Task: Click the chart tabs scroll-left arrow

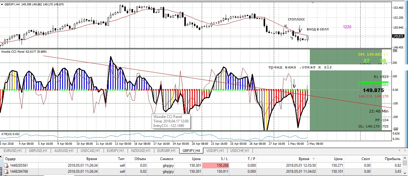Action: point(400,150)
